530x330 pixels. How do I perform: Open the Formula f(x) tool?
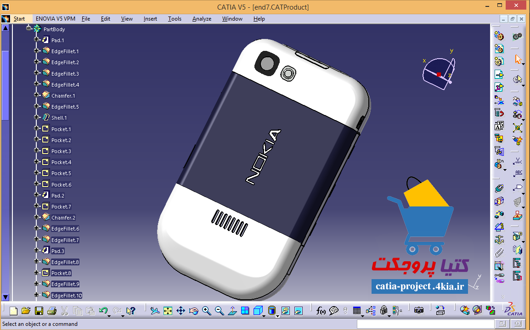(321, 311)
